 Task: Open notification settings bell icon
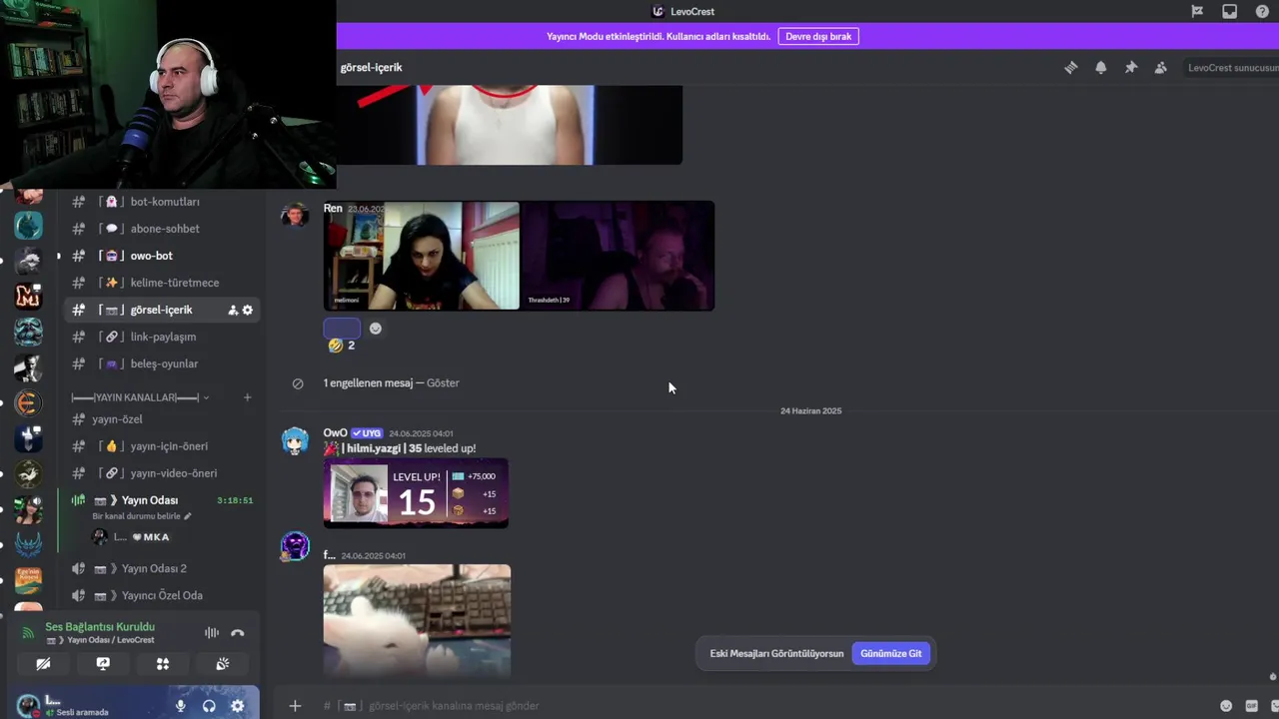click(1100, 68)
